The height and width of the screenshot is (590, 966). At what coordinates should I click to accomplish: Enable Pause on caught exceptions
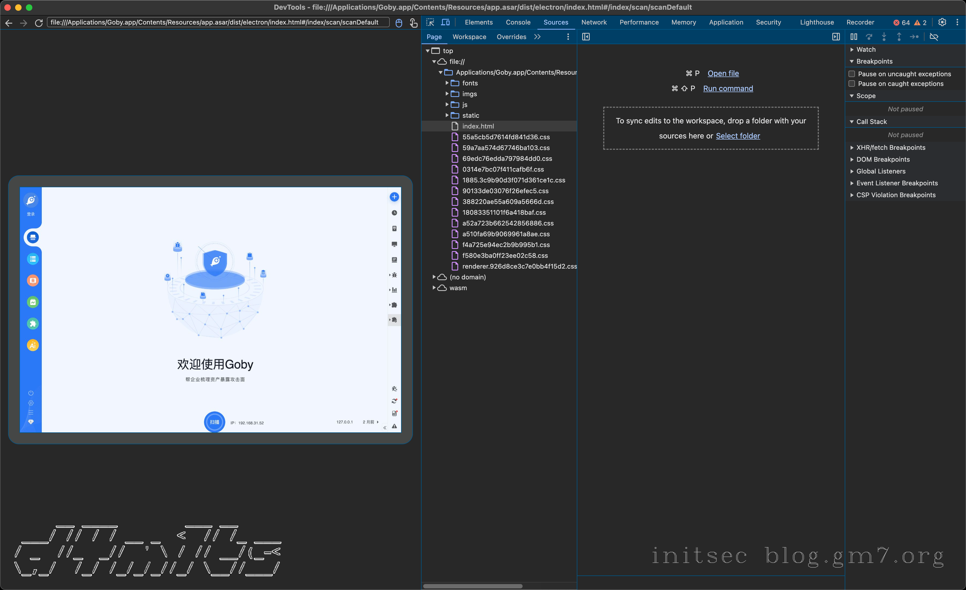tap(852, 84)
